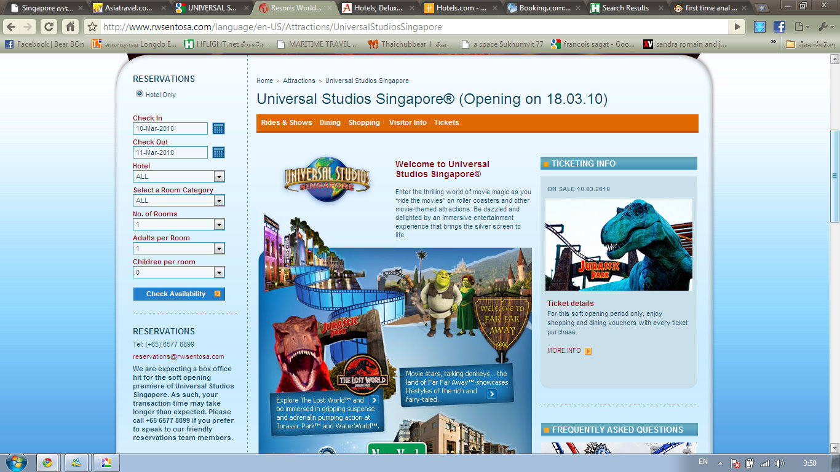Click the volume icon in system tray

tap(780, 463)
